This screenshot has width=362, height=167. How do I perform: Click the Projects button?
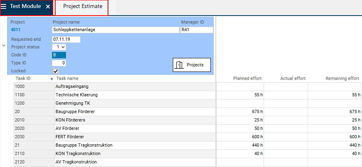point(192,65)
